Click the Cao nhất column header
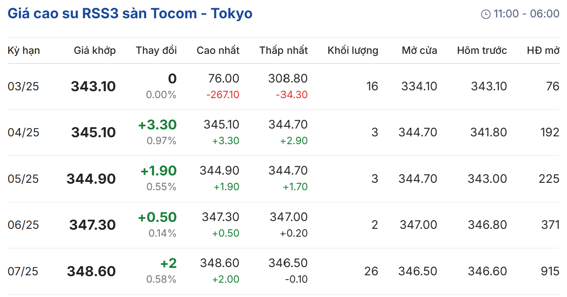Viewport: 567px width, 297px height. point(218,50)
